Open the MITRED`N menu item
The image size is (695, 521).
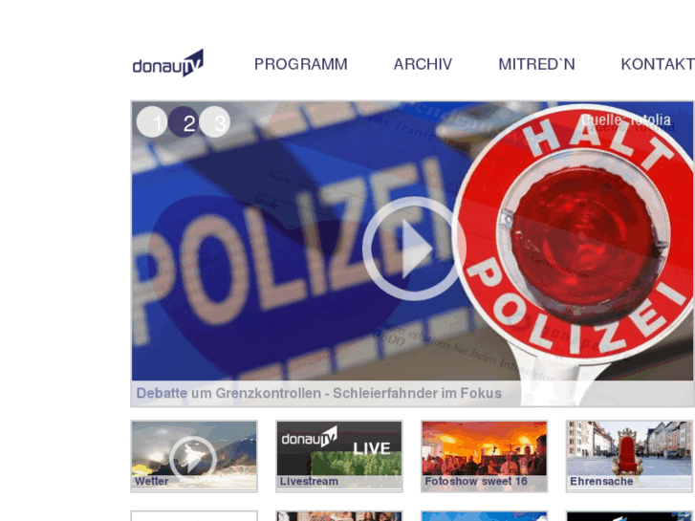pyautogui.click(x=536, y=64)
